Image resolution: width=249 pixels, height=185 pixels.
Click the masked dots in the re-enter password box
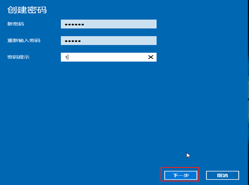73,41
